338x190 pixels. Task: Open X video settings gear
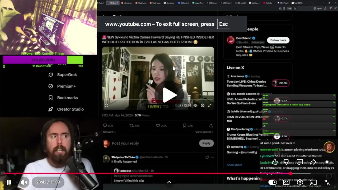203,105
